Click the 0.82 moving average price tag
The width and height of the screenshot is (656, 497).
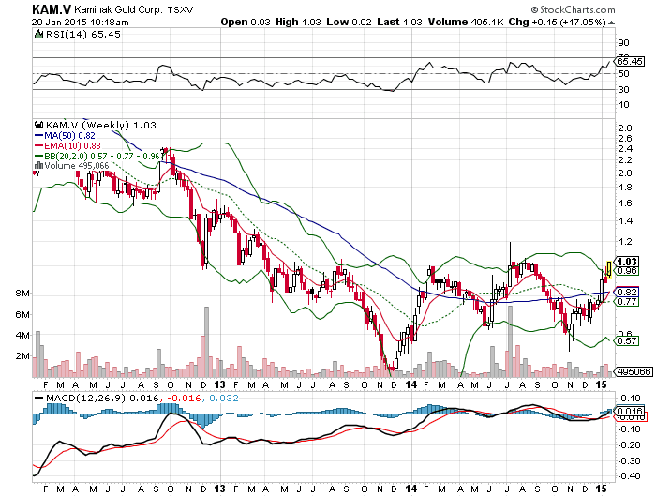pos(627,292)
